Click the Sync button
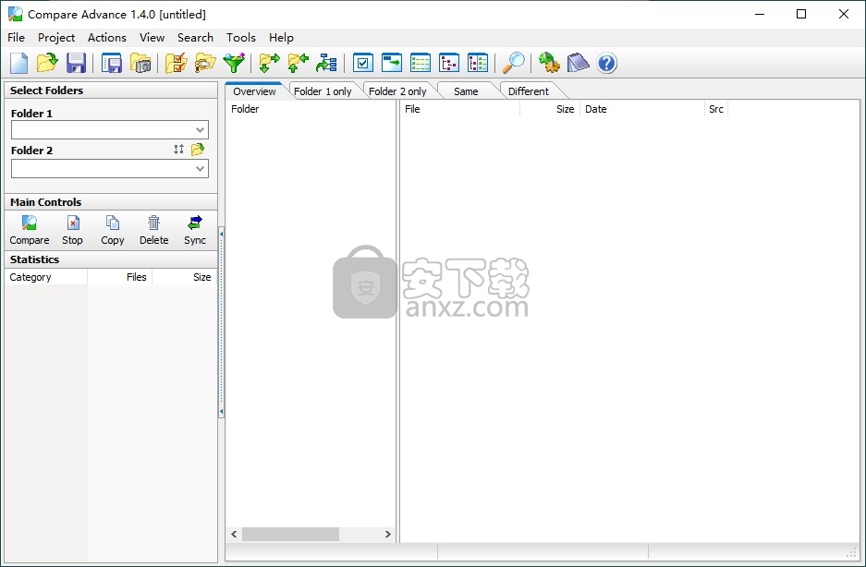The height and width of the screenshot is (567, 866). click(x=195, y=230)
